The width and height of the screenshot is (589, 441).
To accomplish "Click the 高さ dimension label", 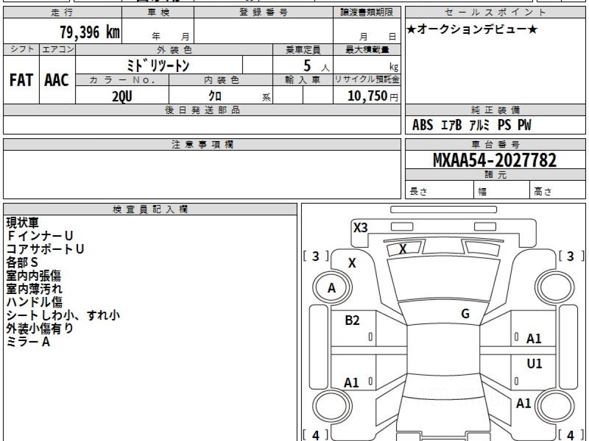I will coord(543,192).
